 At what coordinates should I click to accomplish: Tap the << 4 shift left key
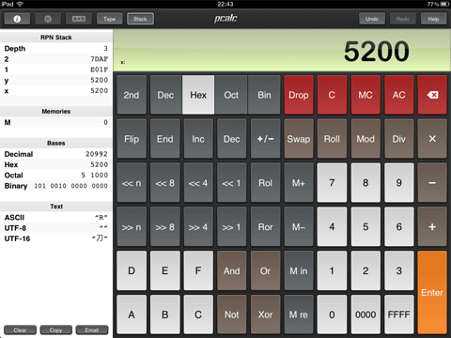click(x=198, y=183)
